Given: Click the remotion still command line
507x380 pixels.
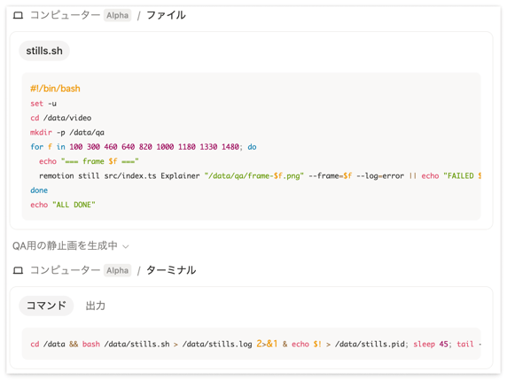Looking at the screenshot, I should 261,175.
